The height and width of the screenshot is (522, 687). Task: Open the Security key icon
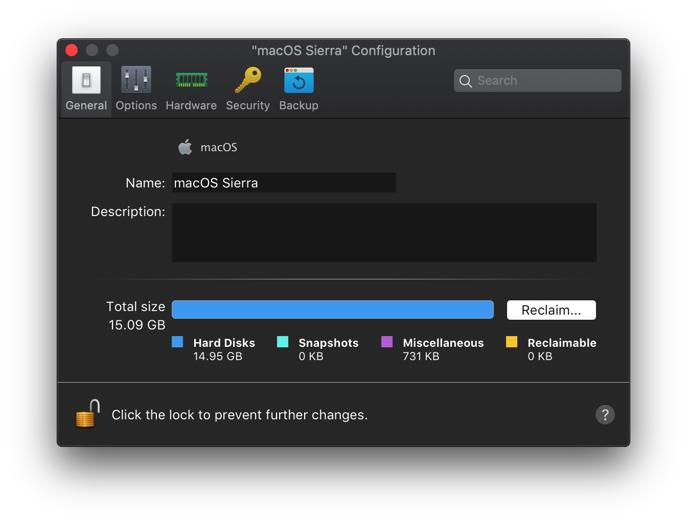click(x=248, y=80)
